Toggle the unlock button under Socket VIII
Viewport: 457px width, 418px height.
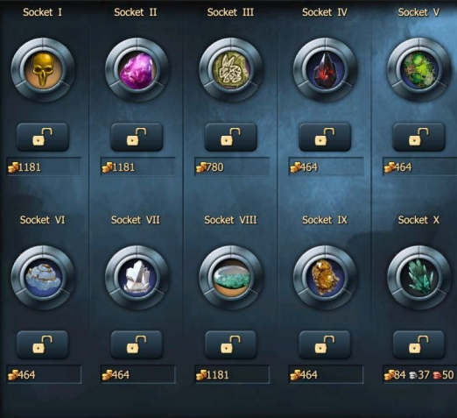click(231, 344)
